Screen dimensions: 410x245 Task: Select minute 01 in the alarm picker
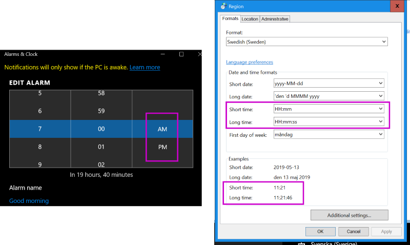coord(101,147)
